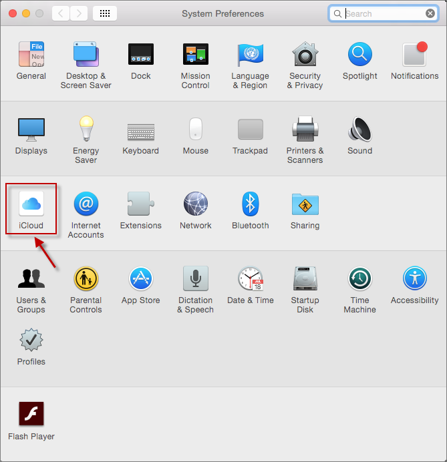The height and width of the screenshot is (462, 447).
Task: Open search options via magnifier icon
Action: [337, 13]
